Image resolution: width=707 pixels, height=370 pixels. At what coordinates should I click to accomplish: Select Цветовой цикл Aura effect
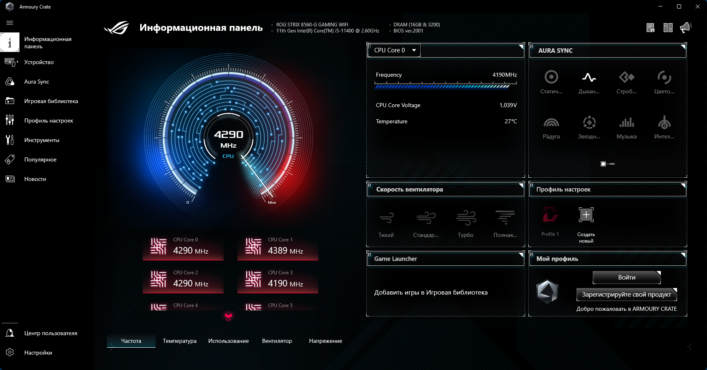click(664, 82)
